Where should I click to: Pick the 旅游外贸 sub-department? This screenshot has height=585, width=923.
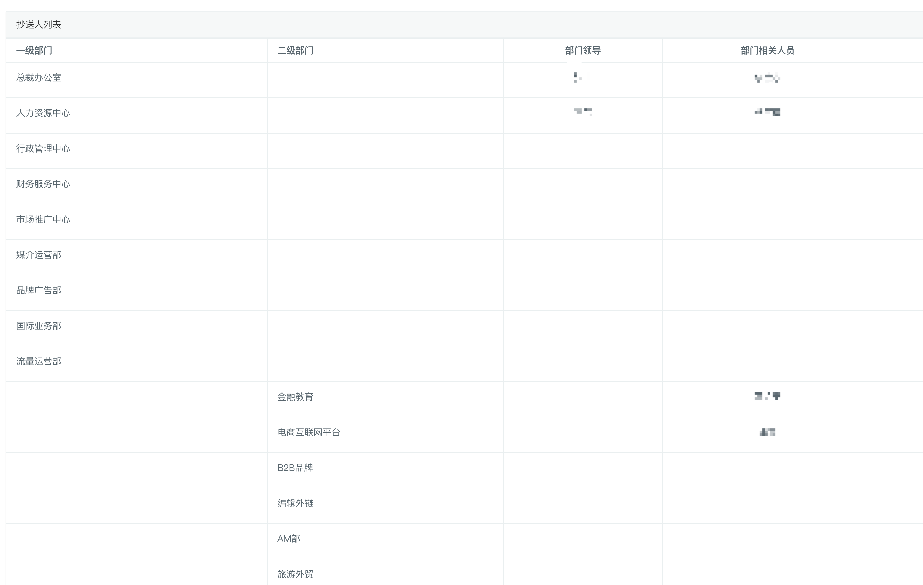point(295,574)
